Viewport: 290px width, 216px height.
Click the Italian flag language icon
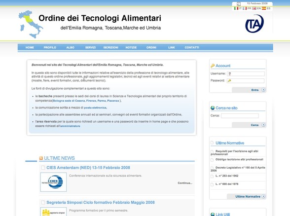point(236,8)
